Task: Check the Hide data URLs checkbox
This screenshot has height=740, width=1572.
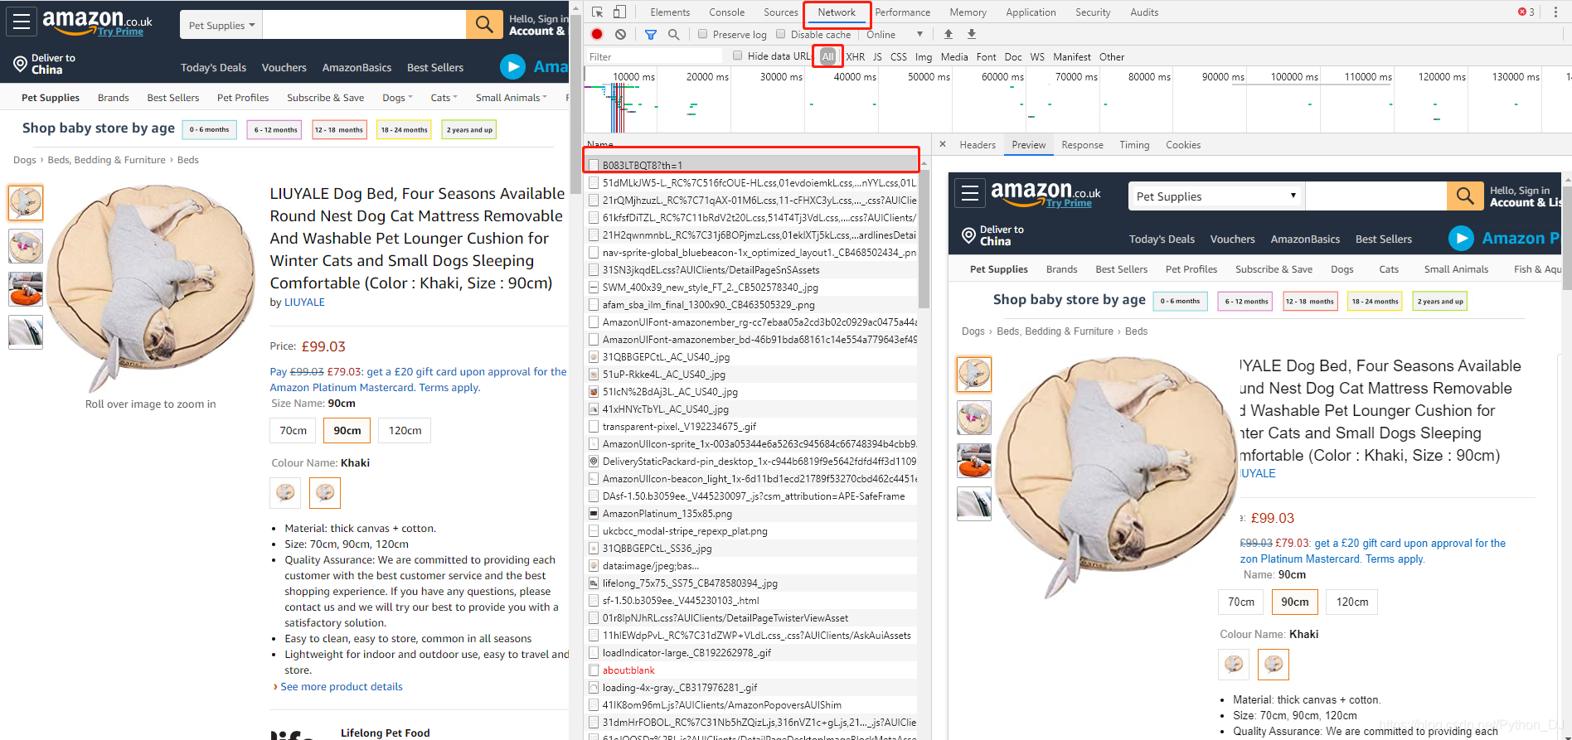Action: point(737,56)
